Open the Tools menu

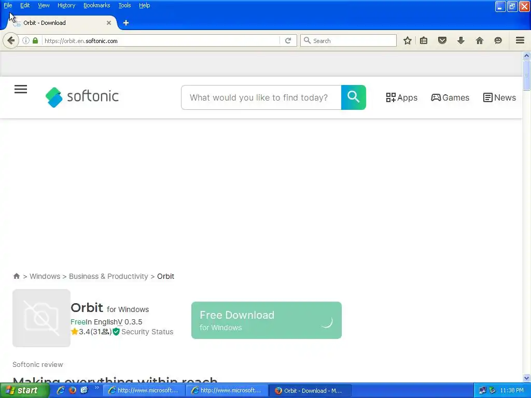click(124, 5)
